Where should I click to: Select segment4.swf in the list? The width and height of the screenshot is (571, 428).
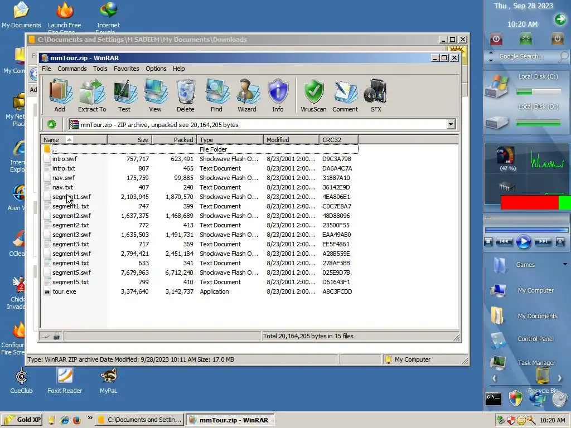click(200, 254)
